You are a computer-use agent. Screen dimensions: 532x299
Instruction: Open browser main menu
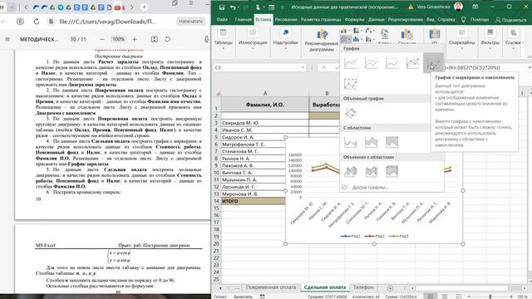(x=191, y=3)
